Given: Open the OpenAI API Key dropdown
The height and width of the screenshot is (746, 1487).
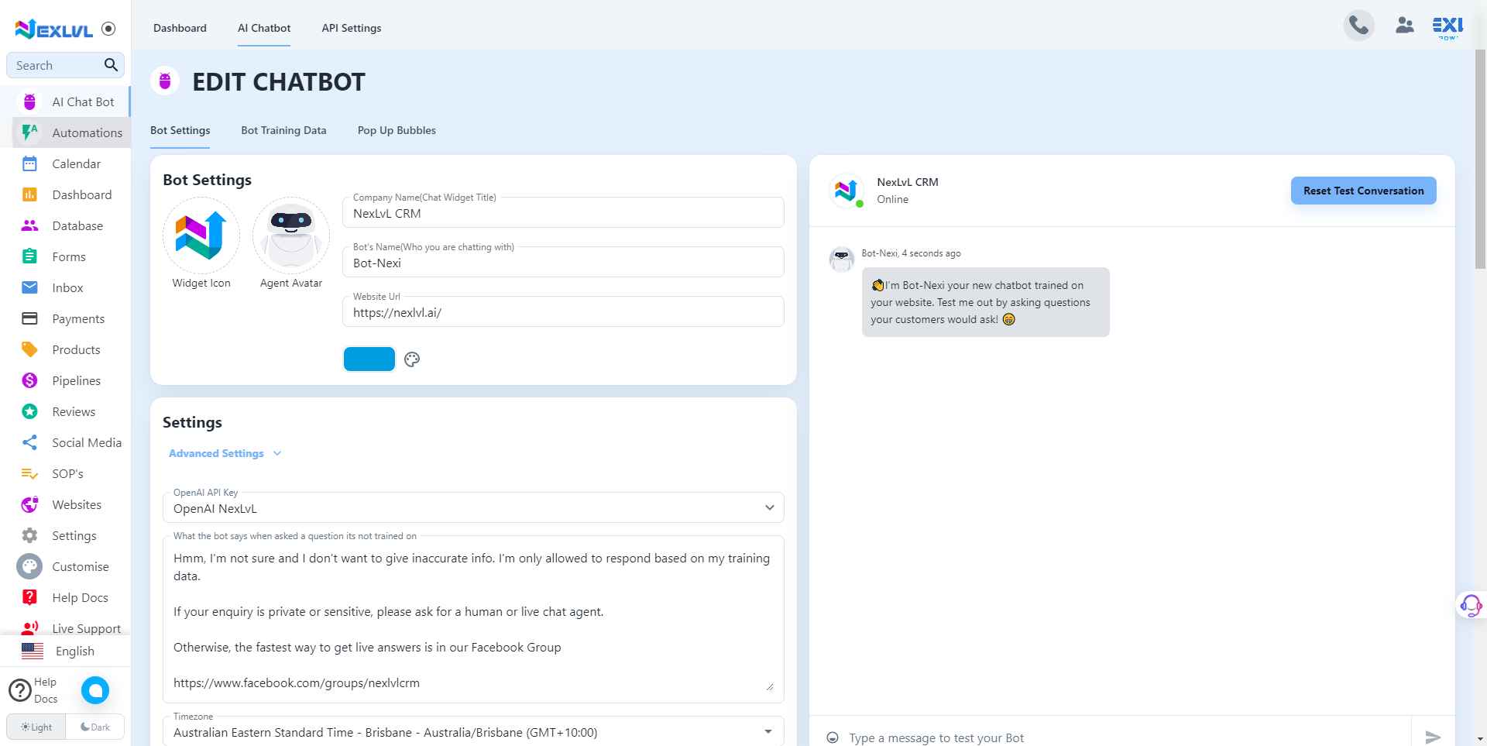Looking at the screenshot, I should (473, 507).
